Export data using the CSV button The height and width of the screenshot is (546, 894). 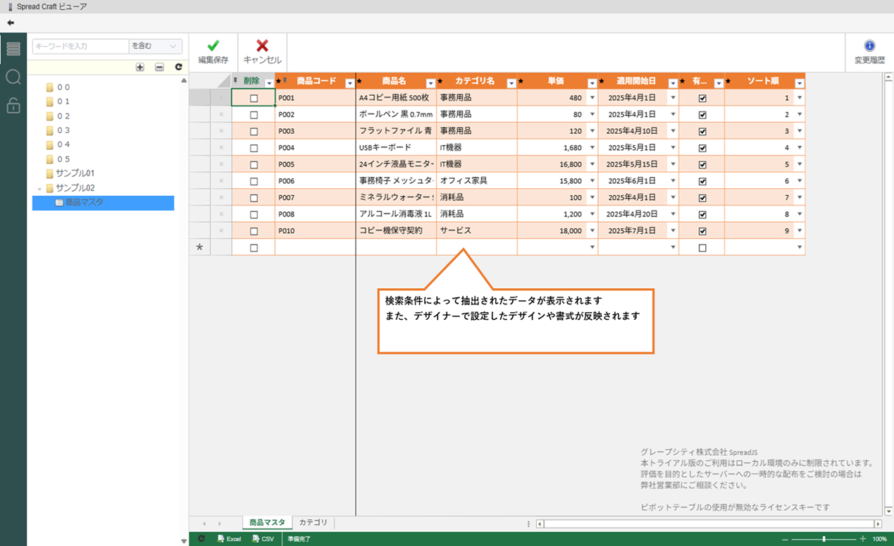(263, 539)
